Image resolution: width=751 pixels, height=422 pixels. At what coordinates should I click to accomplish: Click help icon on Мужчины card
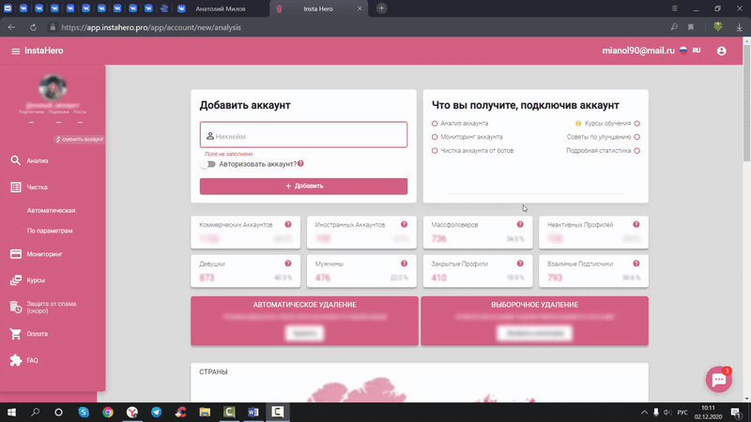405,264
